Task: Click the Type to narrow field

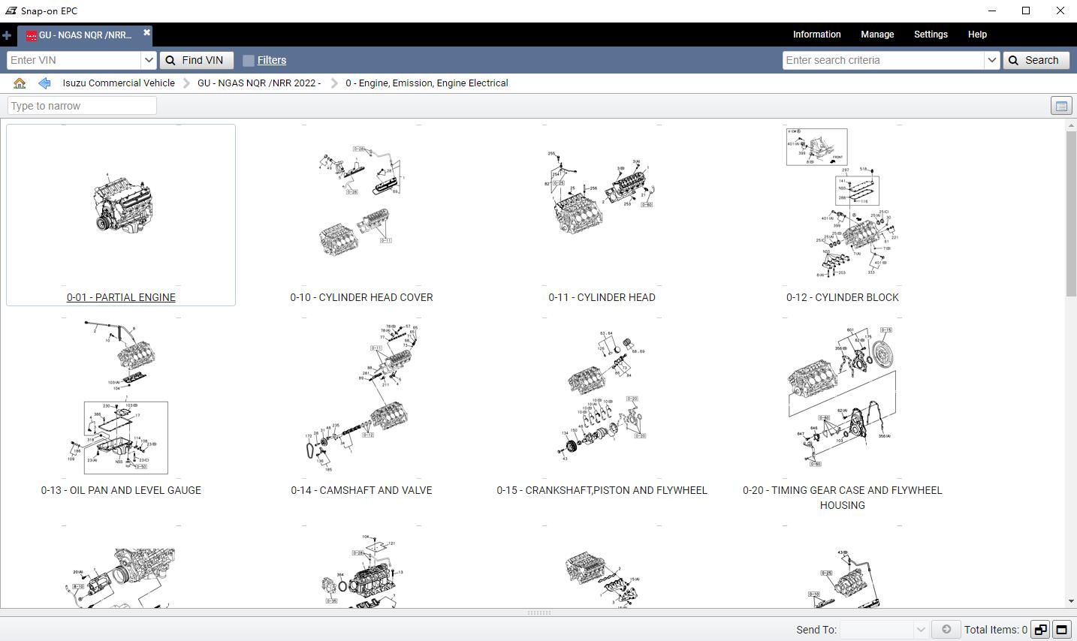Action: tap(82, 106)
